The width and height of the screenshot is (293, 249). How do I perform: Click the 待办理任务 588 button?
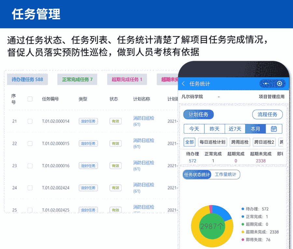(27, 79)
